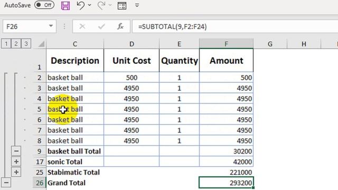Click the Grand Total label cell
This screenshot has width=338, height=190.
75,183
